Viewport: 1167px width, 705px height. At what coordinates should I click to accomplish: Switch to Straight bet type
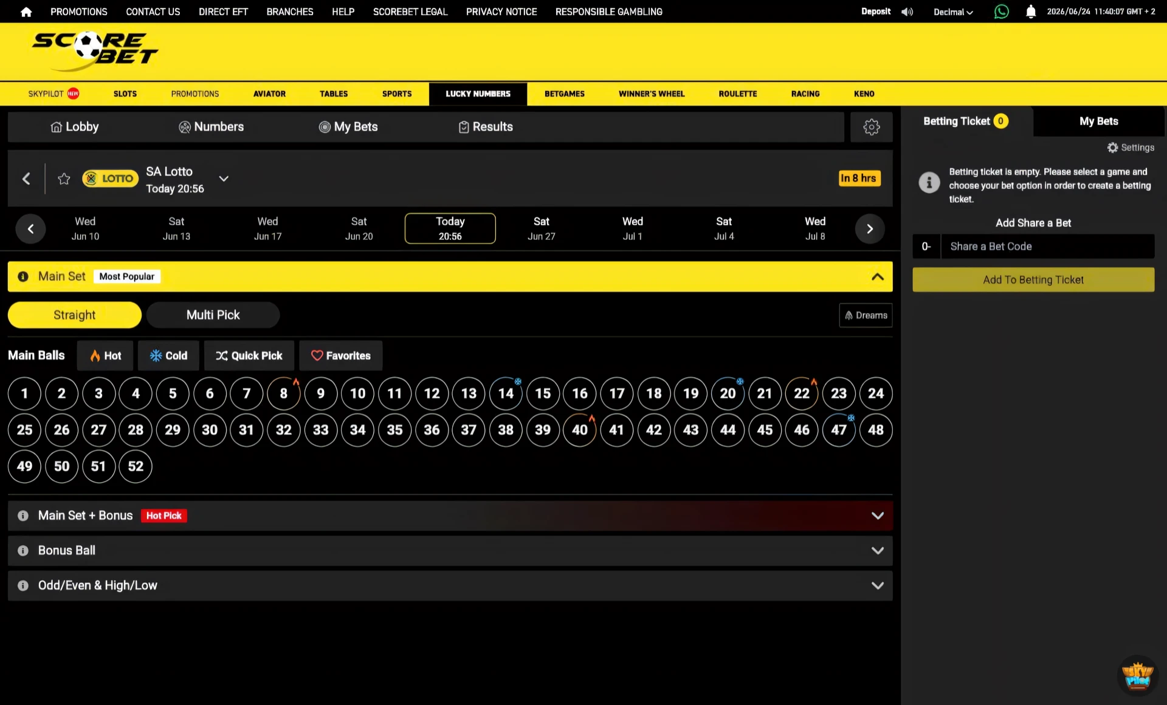[x=74, y=315]
